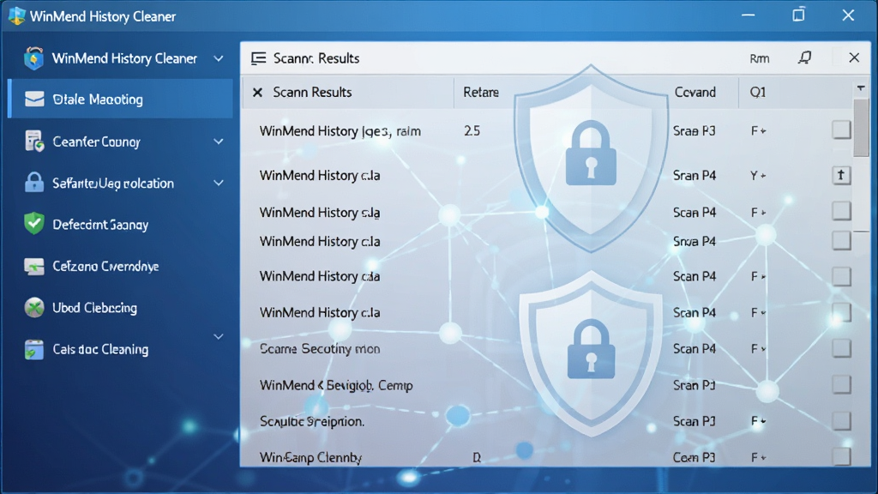Open the Y dropdown in Sran P4 row
878x494 pixels.
point(758,175)
